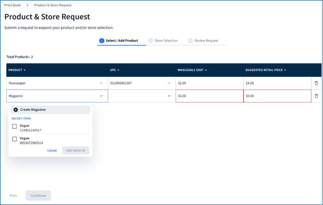Switch to the Store Selection step
The image size is (323, 205).
click(166, 41)
